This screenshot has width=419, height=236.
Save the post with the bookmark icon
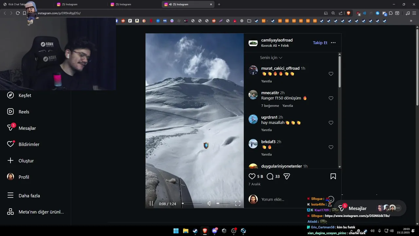tap(333, 176)
